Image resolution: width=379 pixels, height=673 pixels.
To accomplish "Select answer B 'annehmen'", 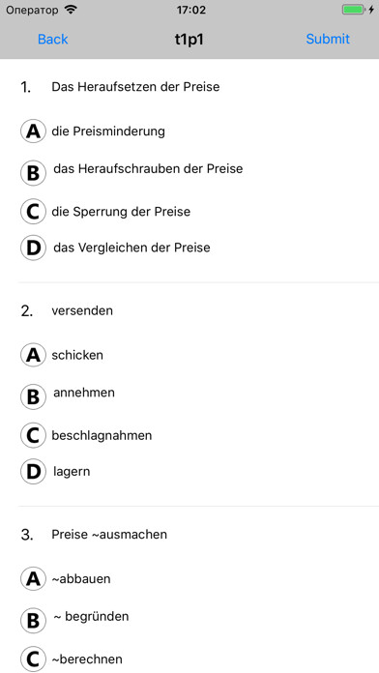I will click(33, 397).
